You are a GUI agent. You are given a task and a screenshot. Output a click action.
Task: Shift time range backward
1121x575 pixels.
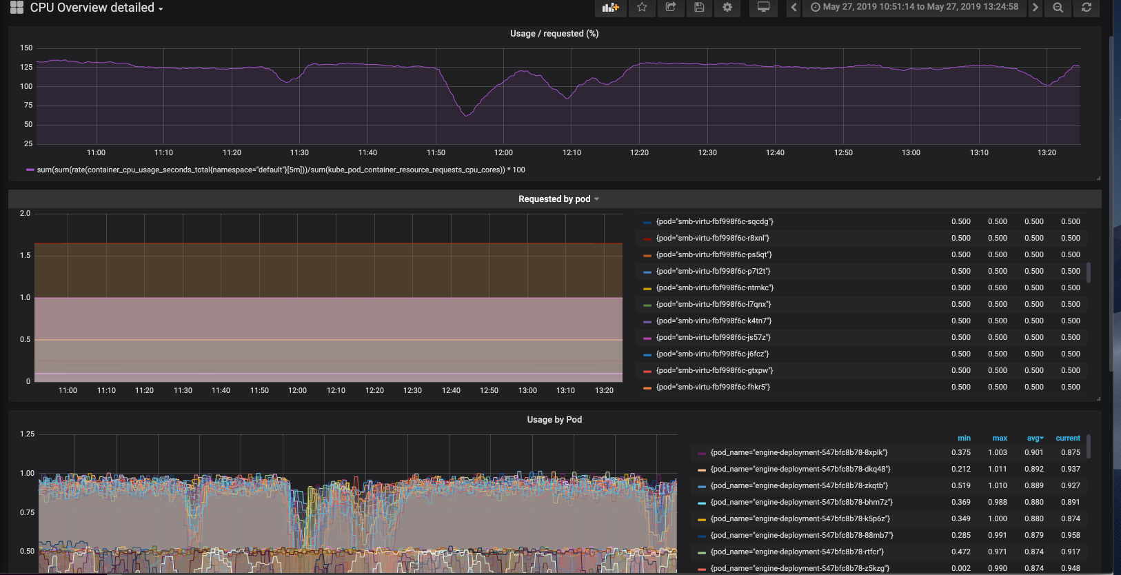click(x=794, y=8)
